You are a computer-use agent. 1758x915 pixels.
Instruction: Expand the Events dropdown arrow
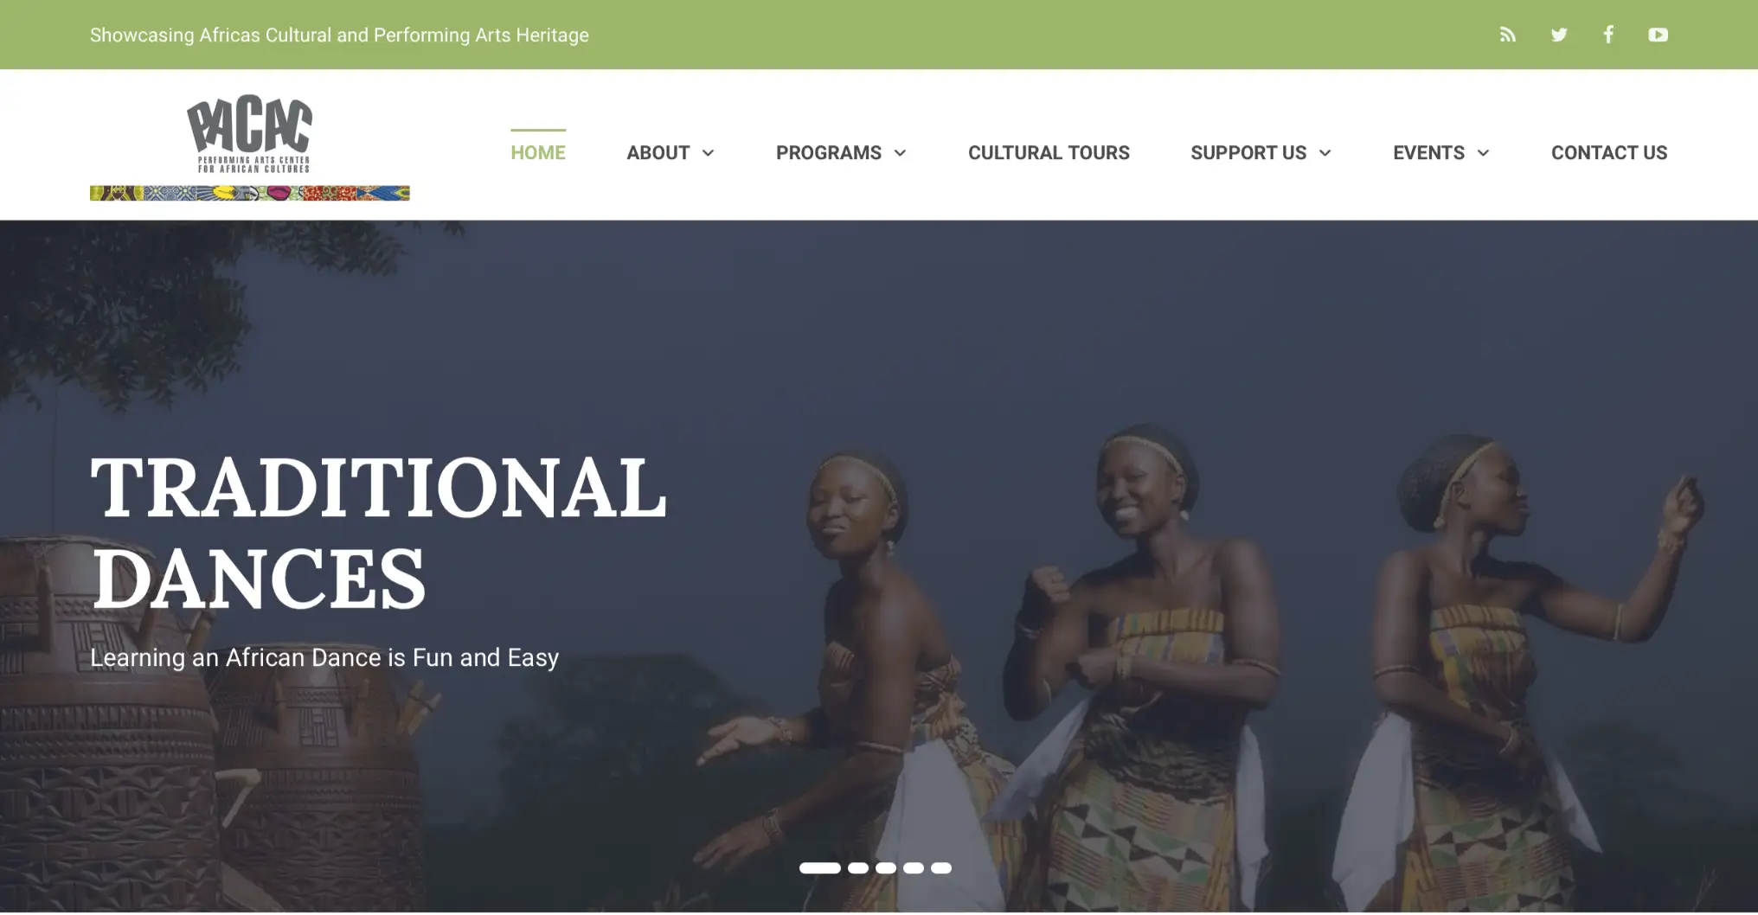[1483, 153]
